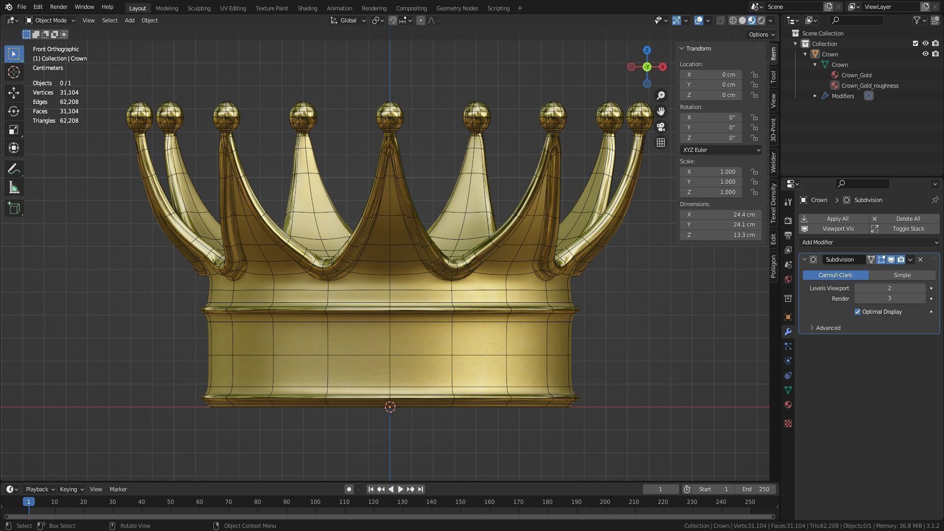
Task: Open the XYZ Euler rotation order dropdown
Action: click(720, 150)
